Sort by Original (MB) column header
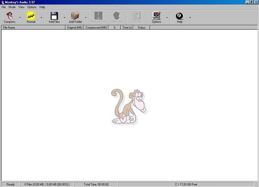Image resolution: width=259 pixels, height=187 pixels. pos(74,27)
